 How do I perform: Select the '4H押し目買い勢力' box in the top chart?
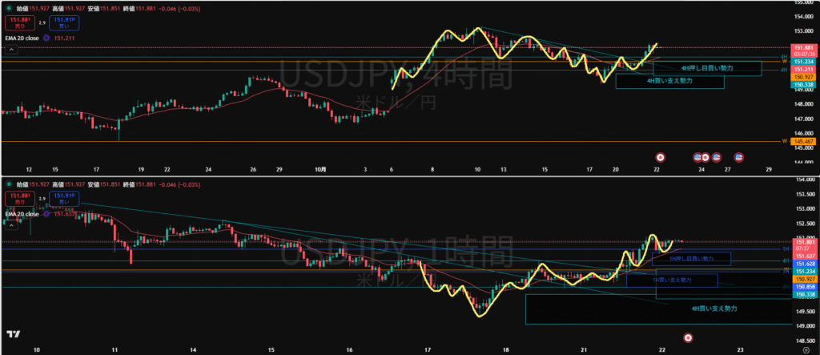(706, 69)
